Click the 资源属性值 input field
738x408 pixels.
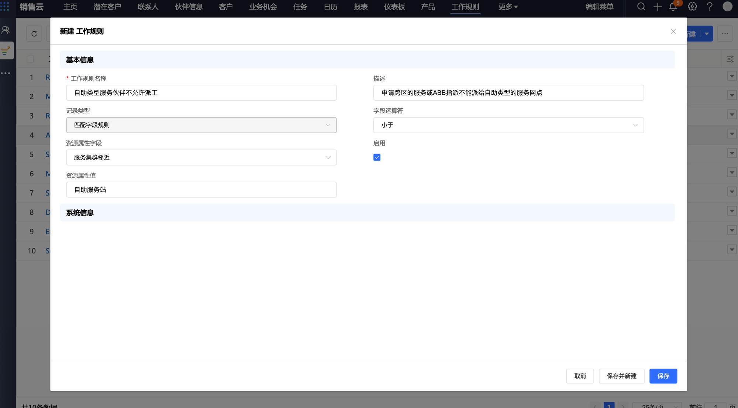[201, 190]
